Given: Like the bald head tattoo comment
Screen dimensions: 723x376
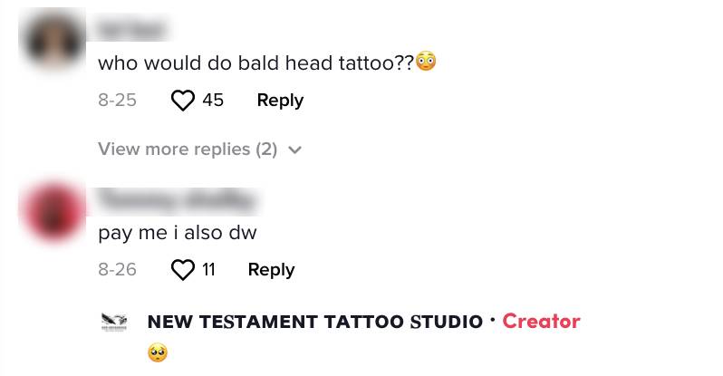Looking at the screenshot, I should 183,100.
